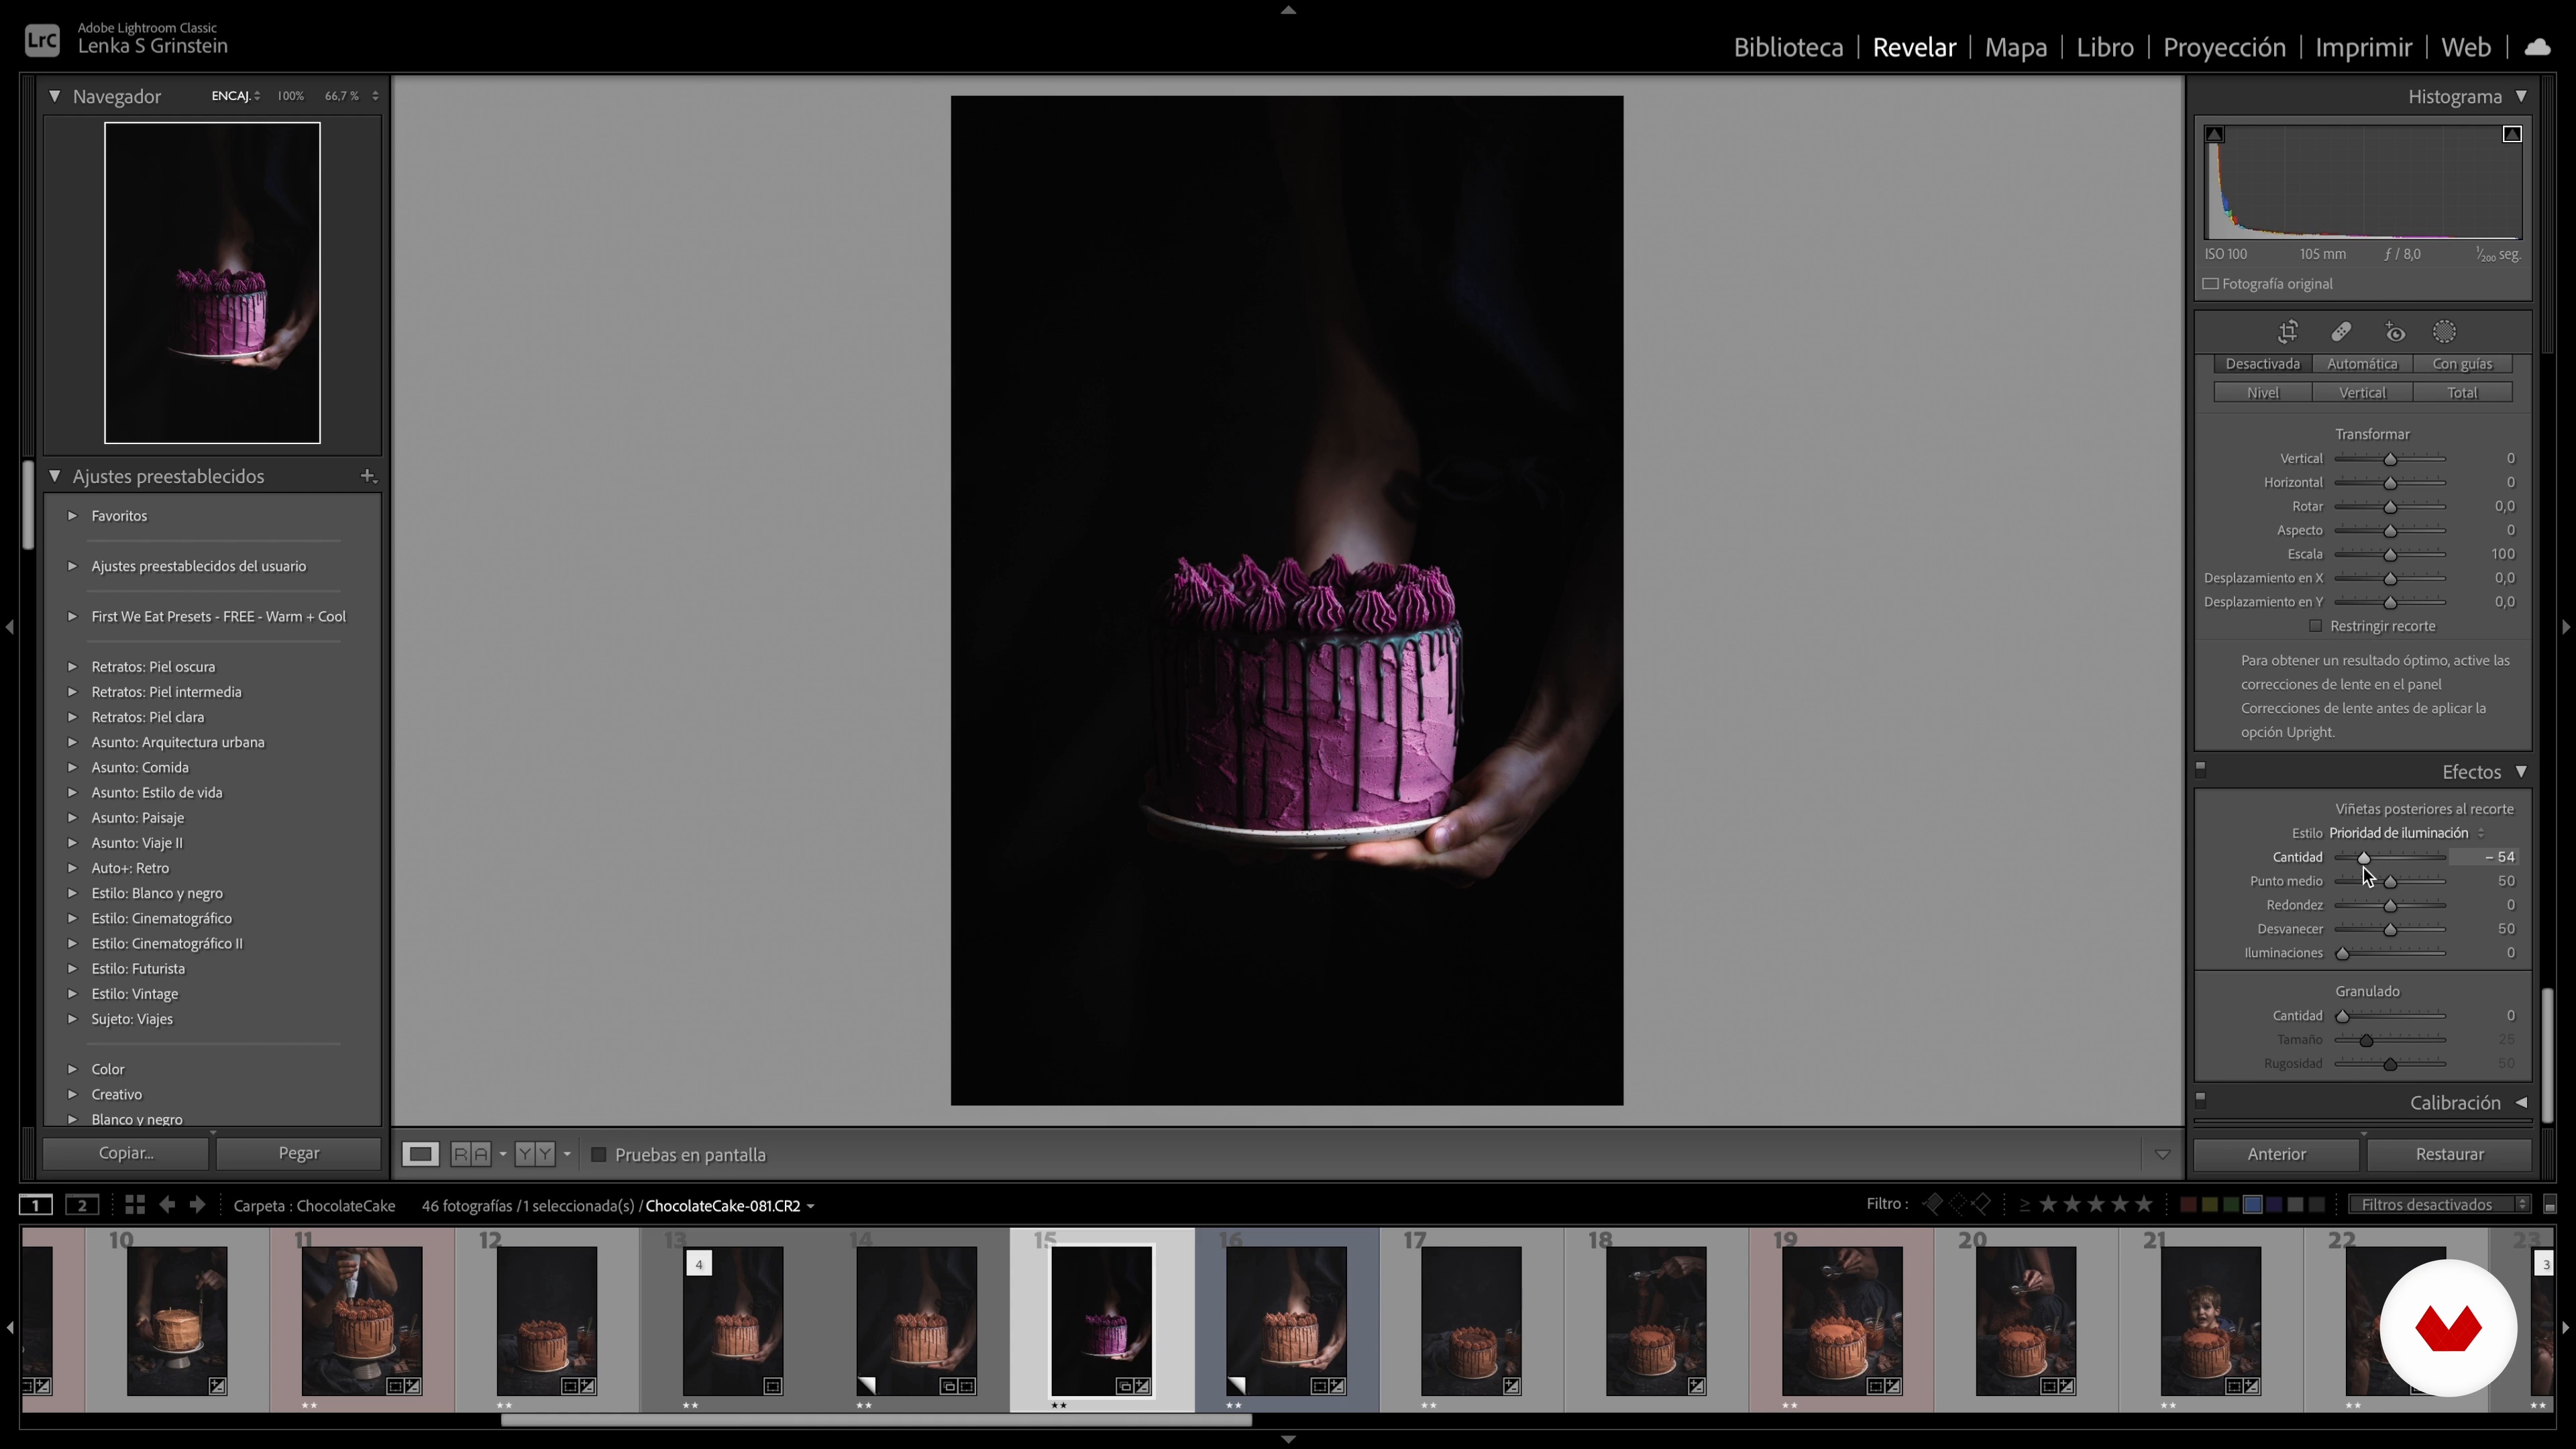Set navigator zoom to 100%
Viewport: 2576px width, 1449px height.
click(290, 96)
